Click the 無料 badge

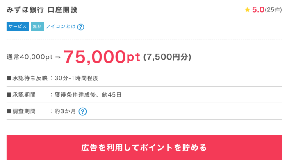[x=37, y=27]
